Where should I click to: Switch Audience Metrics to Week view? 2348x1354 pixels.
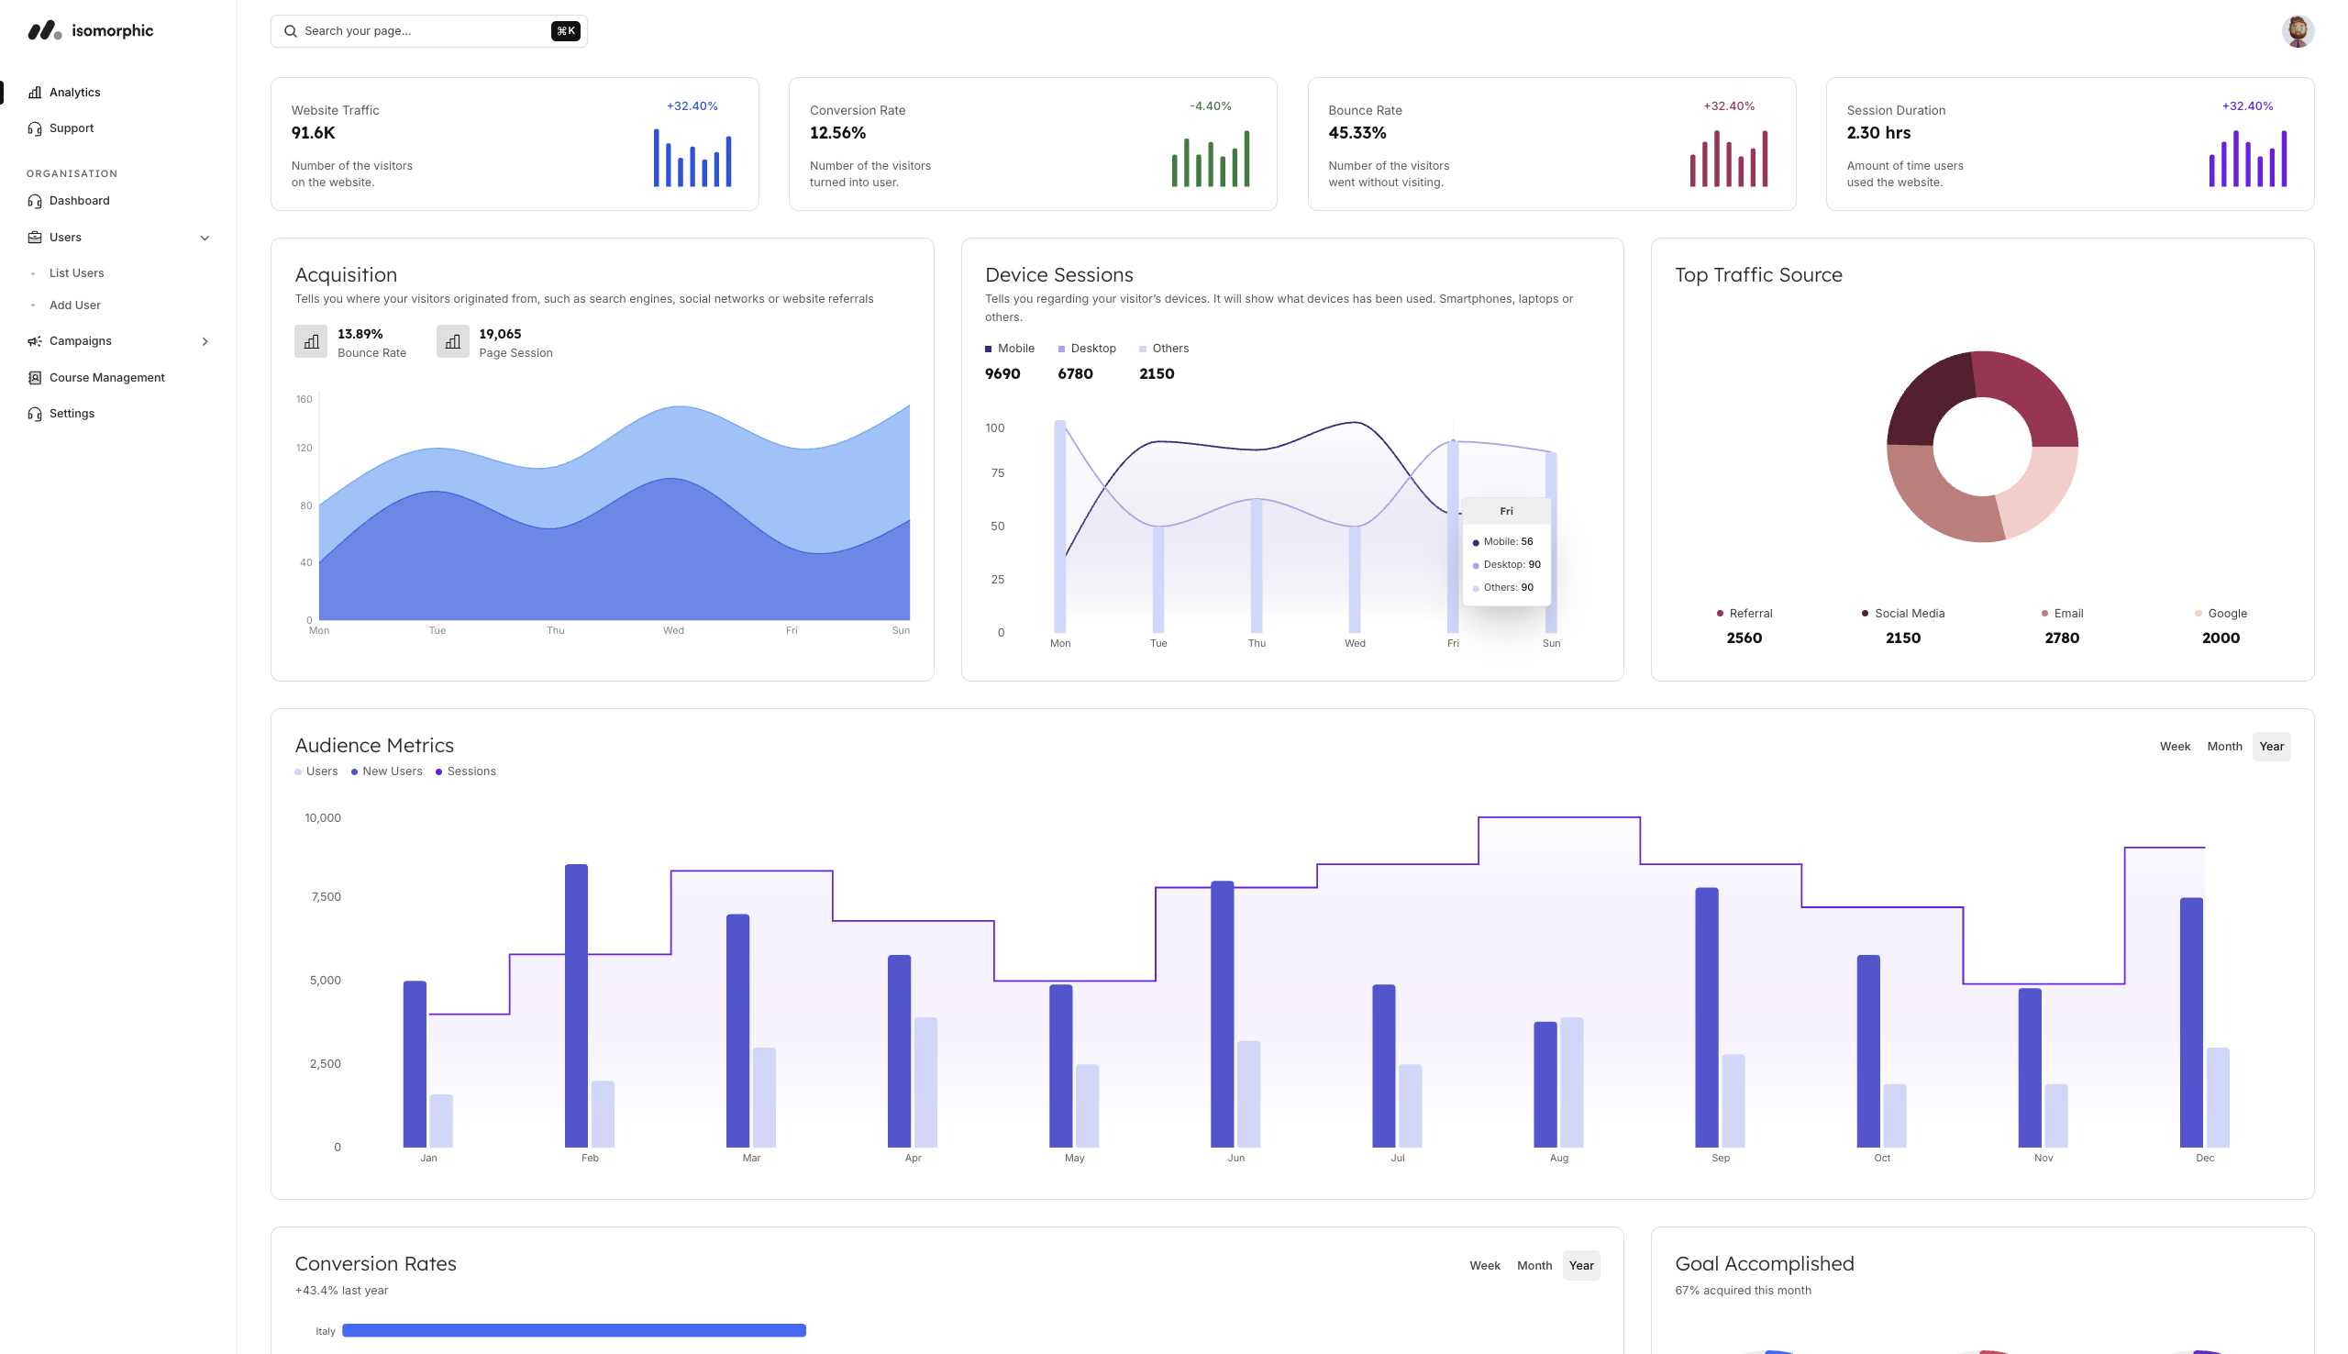point(2174,747)
